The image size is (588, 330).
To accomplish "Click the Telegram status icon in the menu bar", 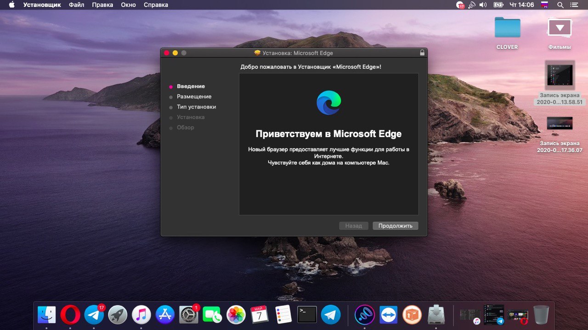I will [460, 5].
